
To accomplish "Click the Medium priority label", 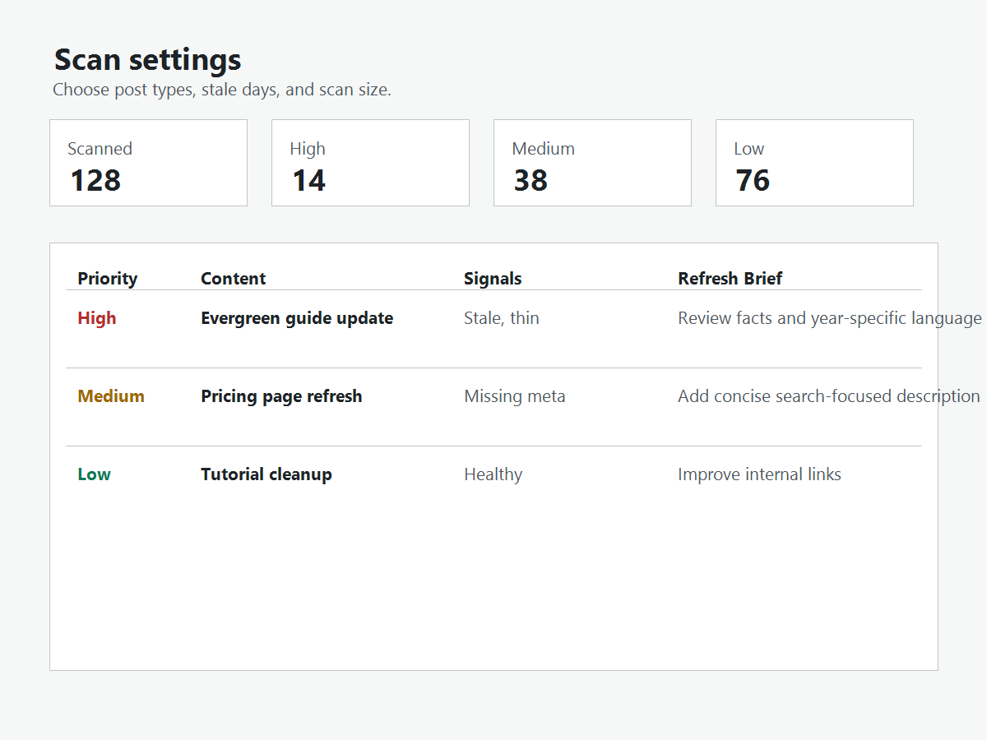I will pos(111,396).
